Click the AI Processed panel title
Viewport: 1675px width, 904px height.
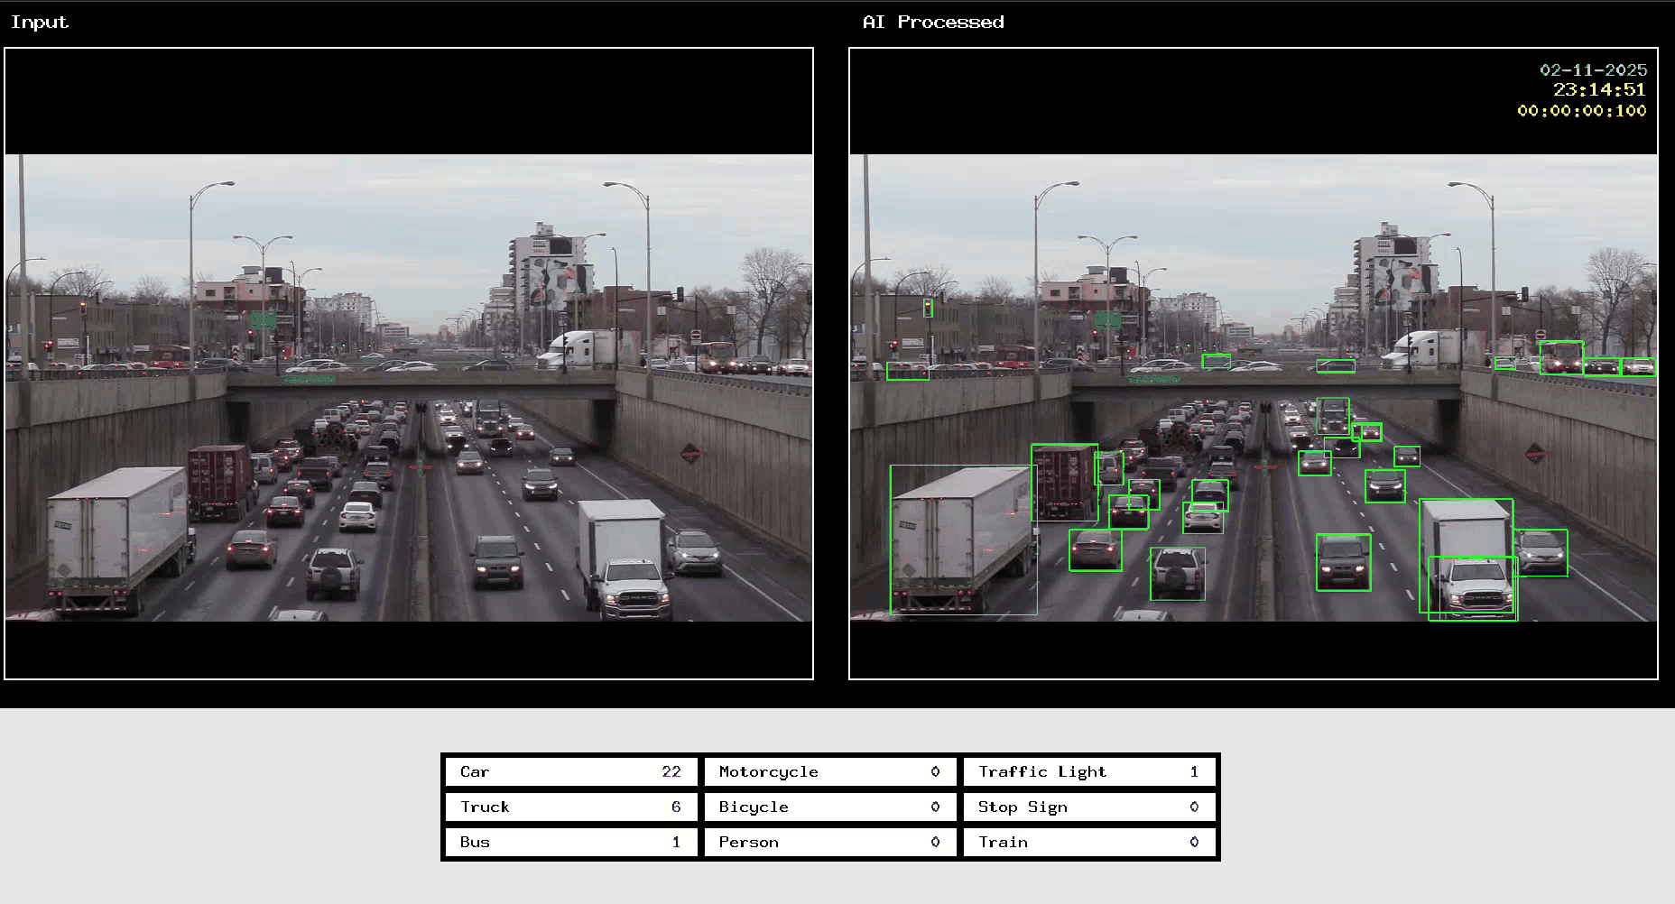coord(933,23)
